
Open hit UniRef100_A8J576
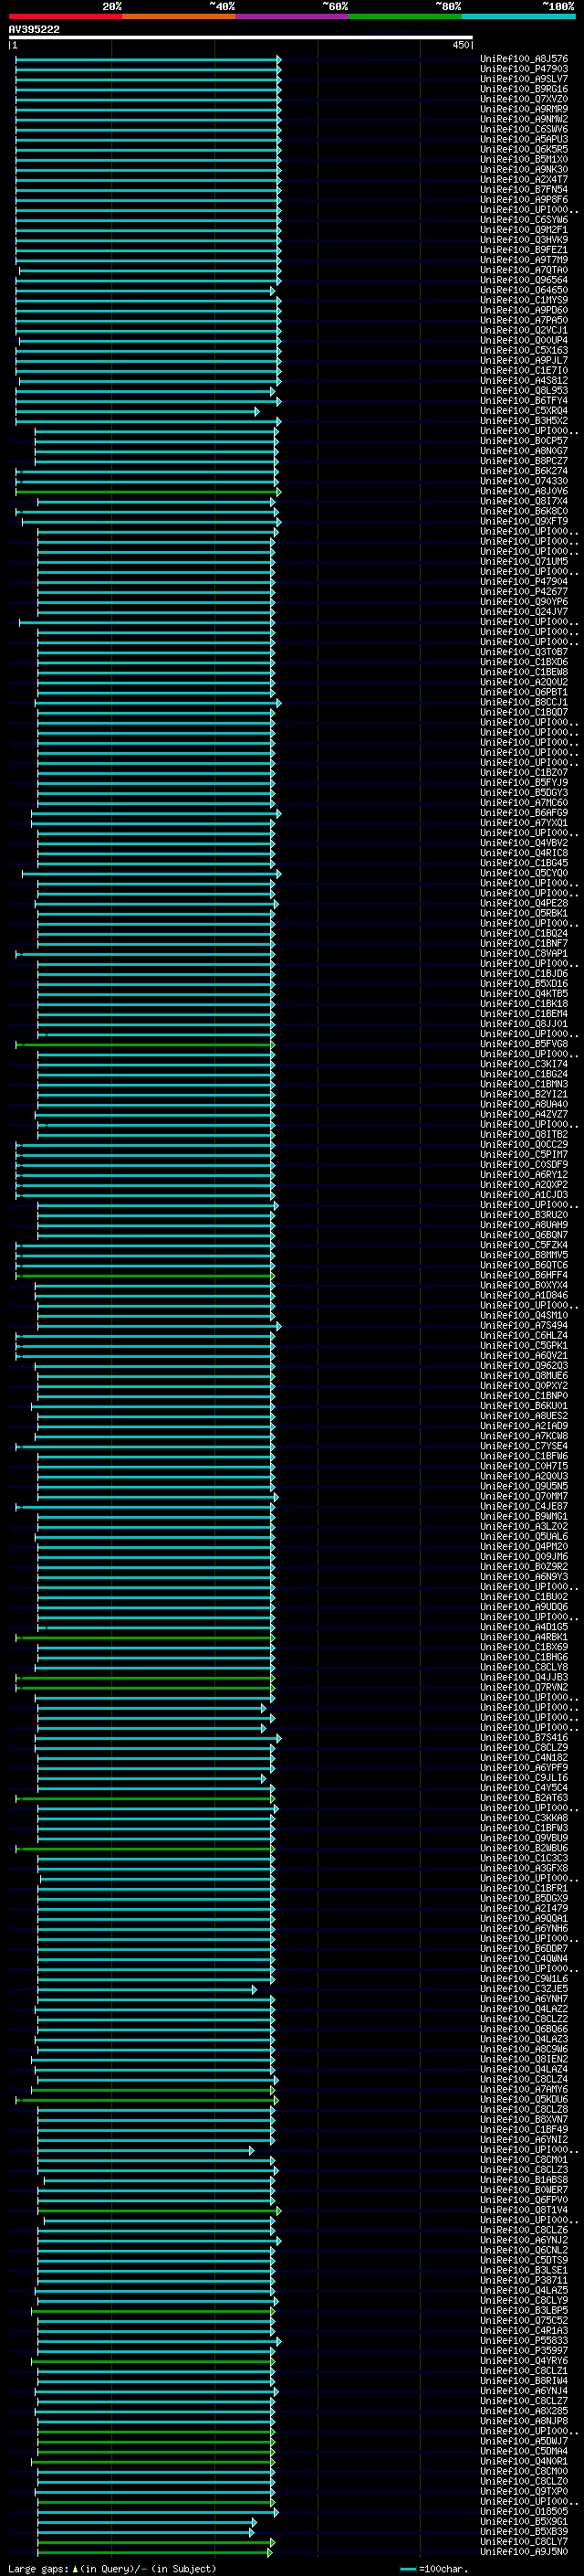524,59
